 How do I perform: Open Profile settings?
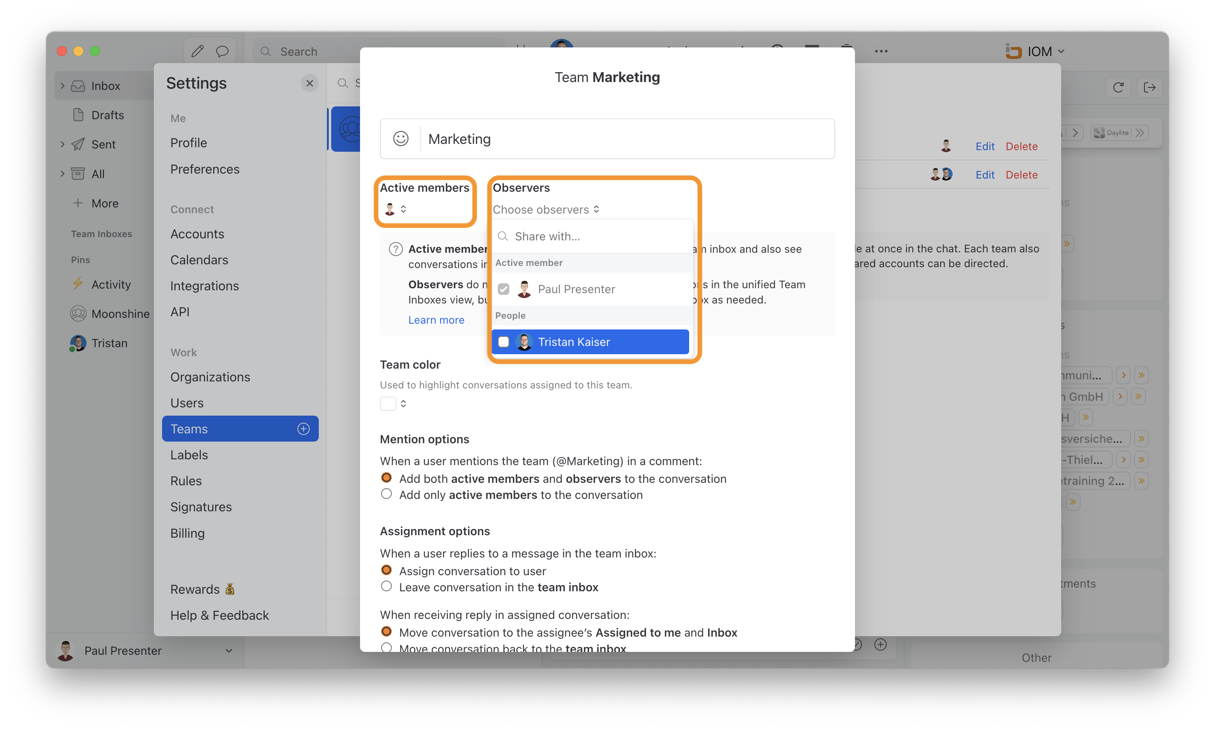188,143
